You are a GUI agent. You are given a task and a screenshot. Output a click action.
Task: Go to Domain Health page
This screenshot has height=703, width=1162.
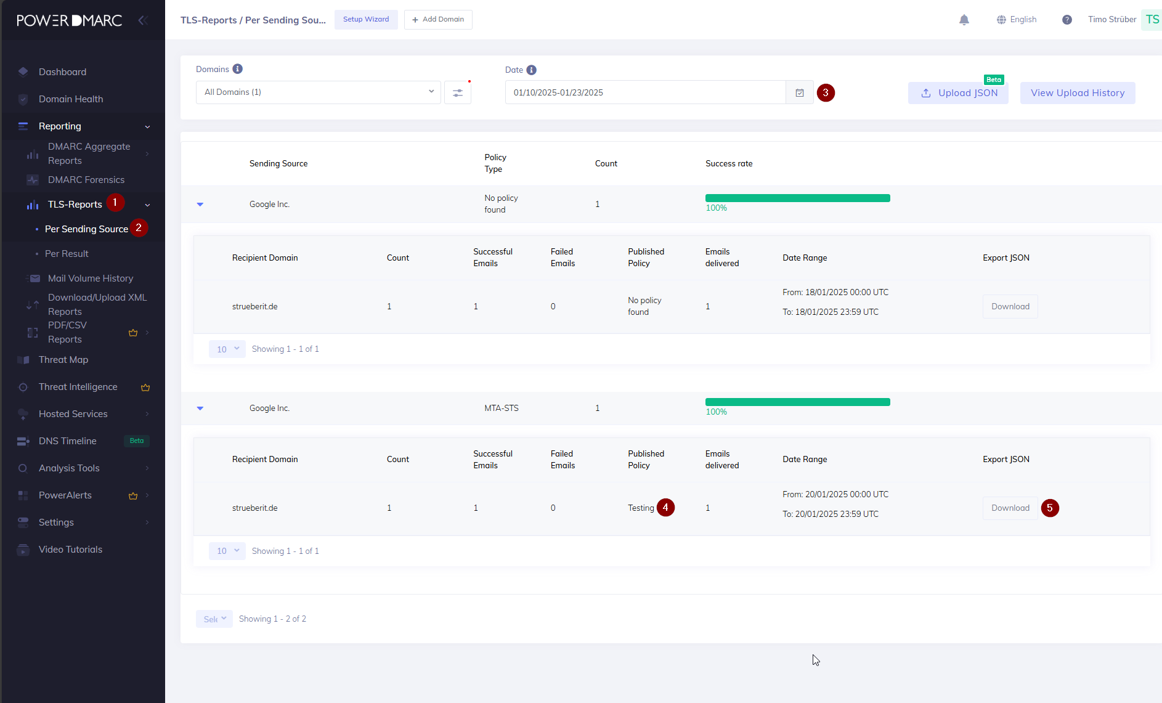[x=71, y=99]
